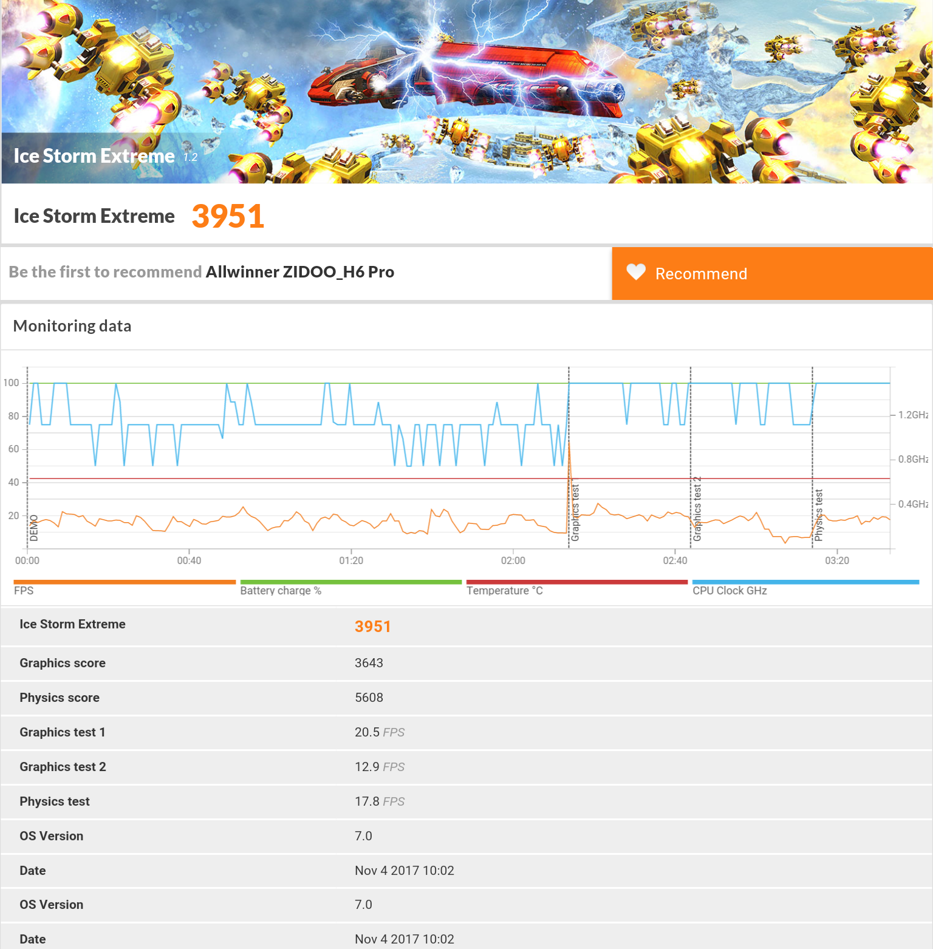Click the heart icon on Recommend button

[636, 273]
